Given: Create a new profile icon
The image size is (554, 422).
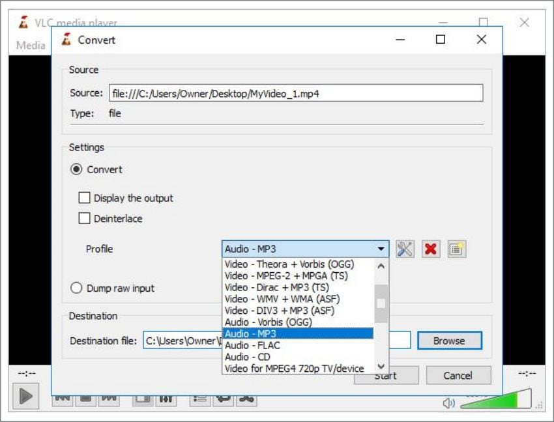Looking at the screenshot, I should [x=456, y=249].
